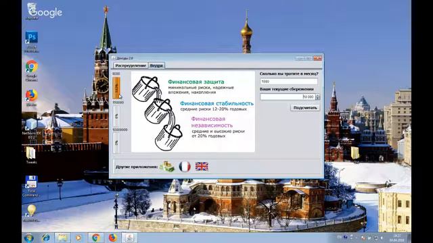This screenshot has width=433, height=243.
Task: Click the progress bar under the 10000000 label
Action: [116, 142]
